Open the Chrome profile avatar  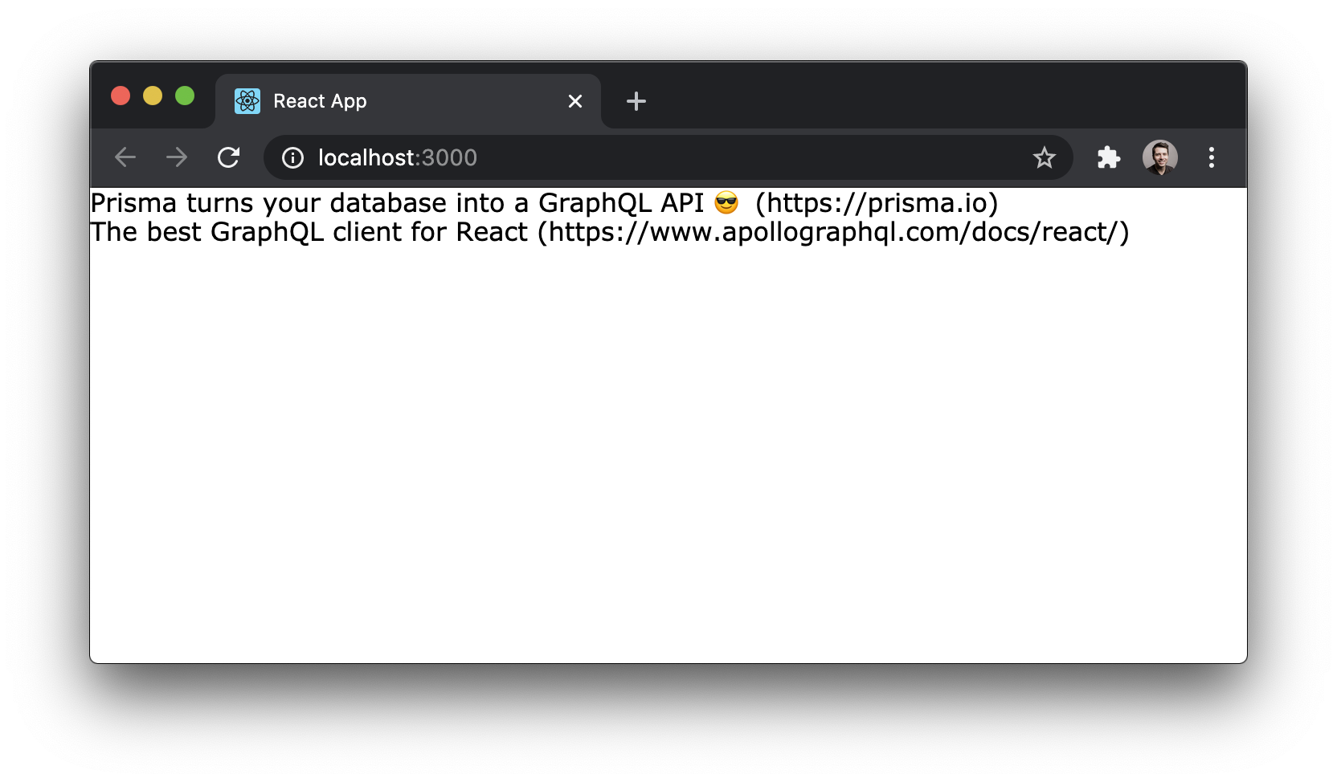coord(1160,157)
